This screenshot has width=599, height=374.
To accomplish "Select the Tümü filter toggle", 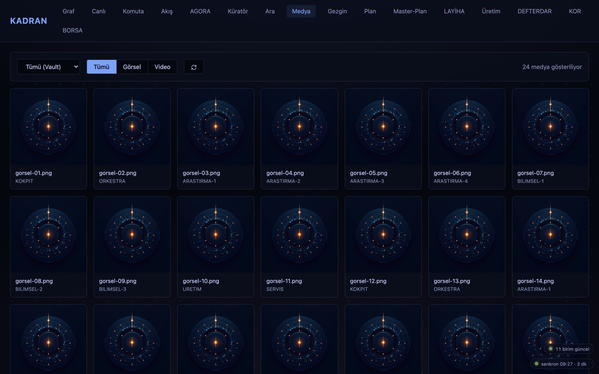I will coord(101,67).
